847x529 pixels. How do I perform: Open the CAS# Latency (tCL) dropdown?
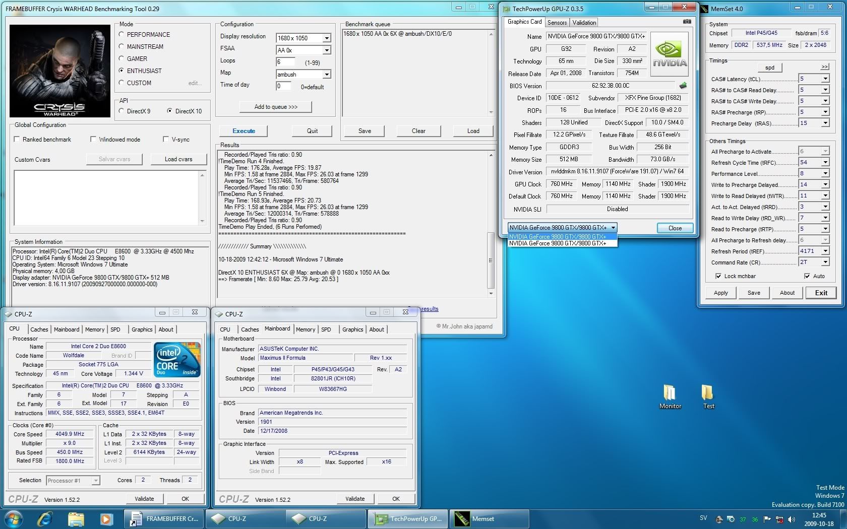click(x=825, y=79)
